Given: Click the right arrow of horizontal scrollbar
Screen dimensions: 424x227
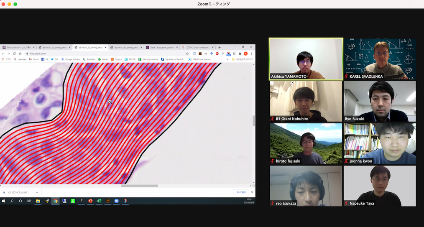Looking at the screenshot, I should tap(251, 186).
